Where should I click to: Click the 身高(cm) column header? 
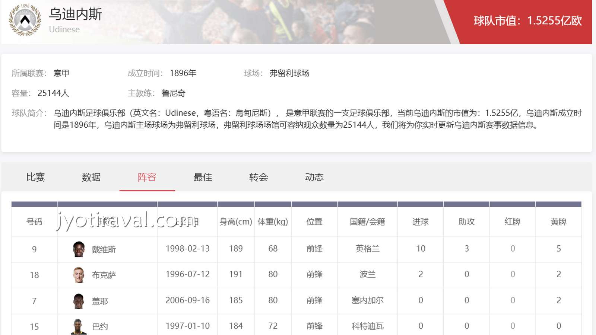(x=236, y=222)
